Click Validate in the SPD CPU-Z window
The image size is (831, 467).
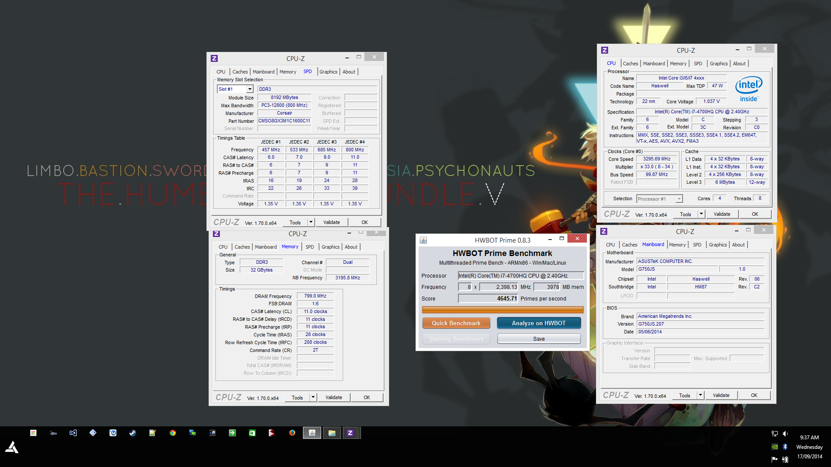[332, 222]
